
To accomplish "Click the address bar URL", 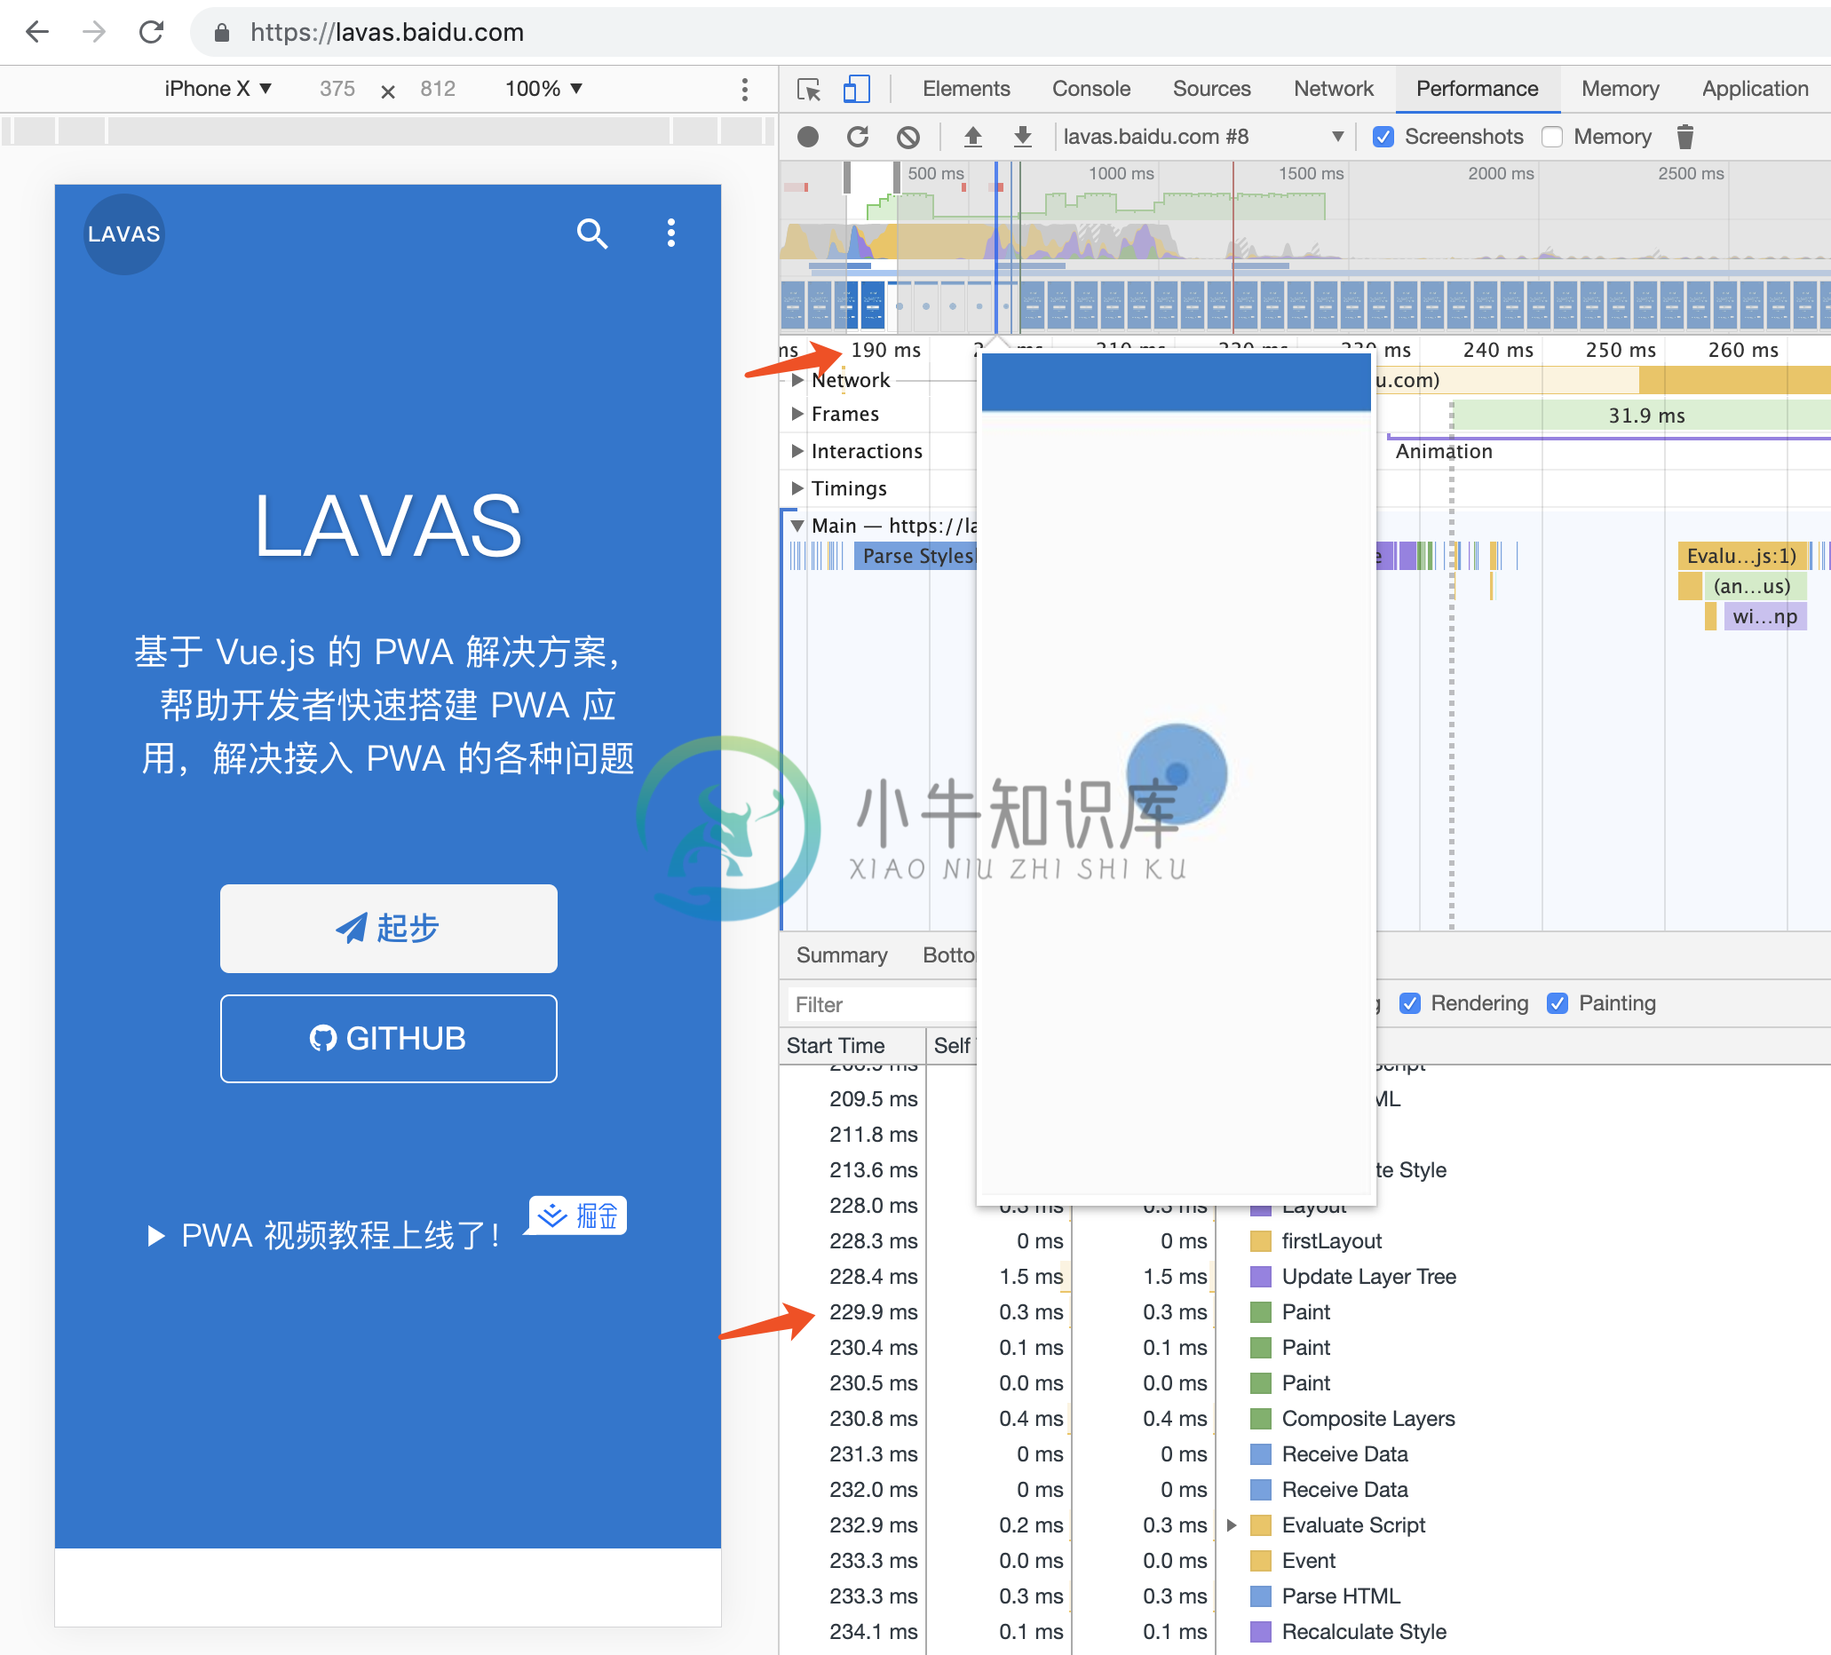I will [387, 33].
